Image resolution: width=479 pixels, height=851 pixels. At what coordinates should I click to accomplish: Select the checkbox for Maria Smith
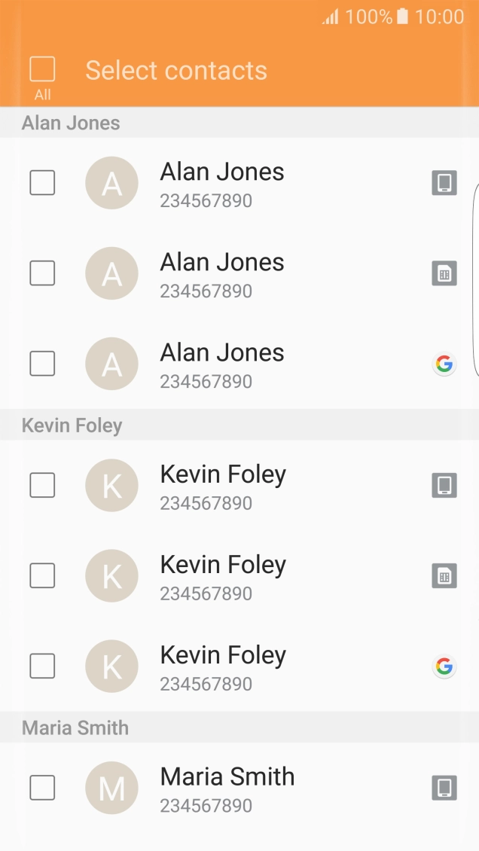(x=42, y=788)
